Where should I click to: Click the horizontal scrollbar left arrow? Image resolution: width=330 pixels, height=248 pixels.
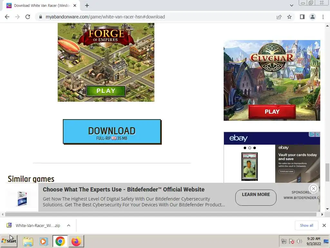[2, 214]
